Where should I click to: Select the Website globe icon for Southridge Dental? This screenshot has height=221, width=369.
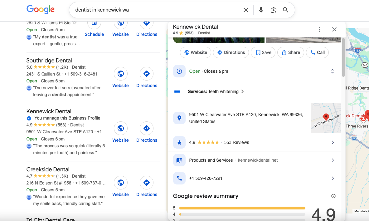120,74
